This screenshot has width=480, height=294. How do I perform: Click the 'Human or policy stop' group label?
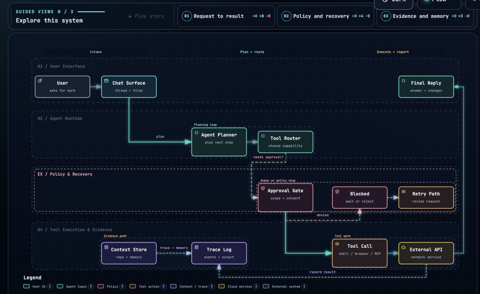point(278,180)
